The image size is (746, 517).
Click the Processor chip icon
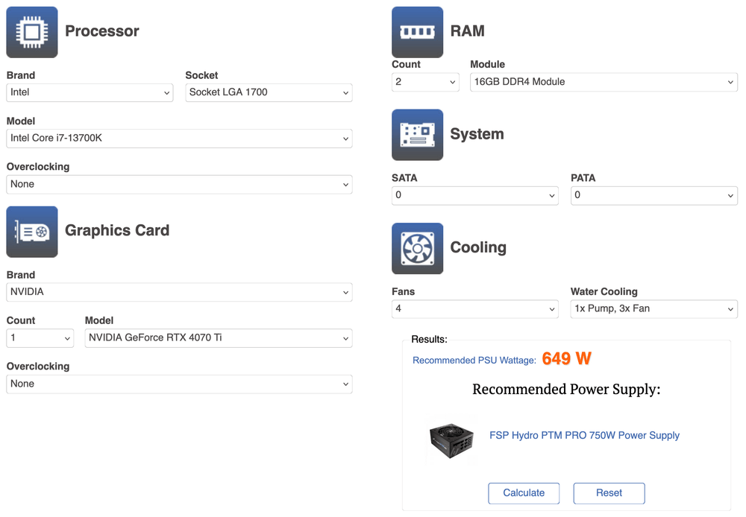click(x=32, y=32)
